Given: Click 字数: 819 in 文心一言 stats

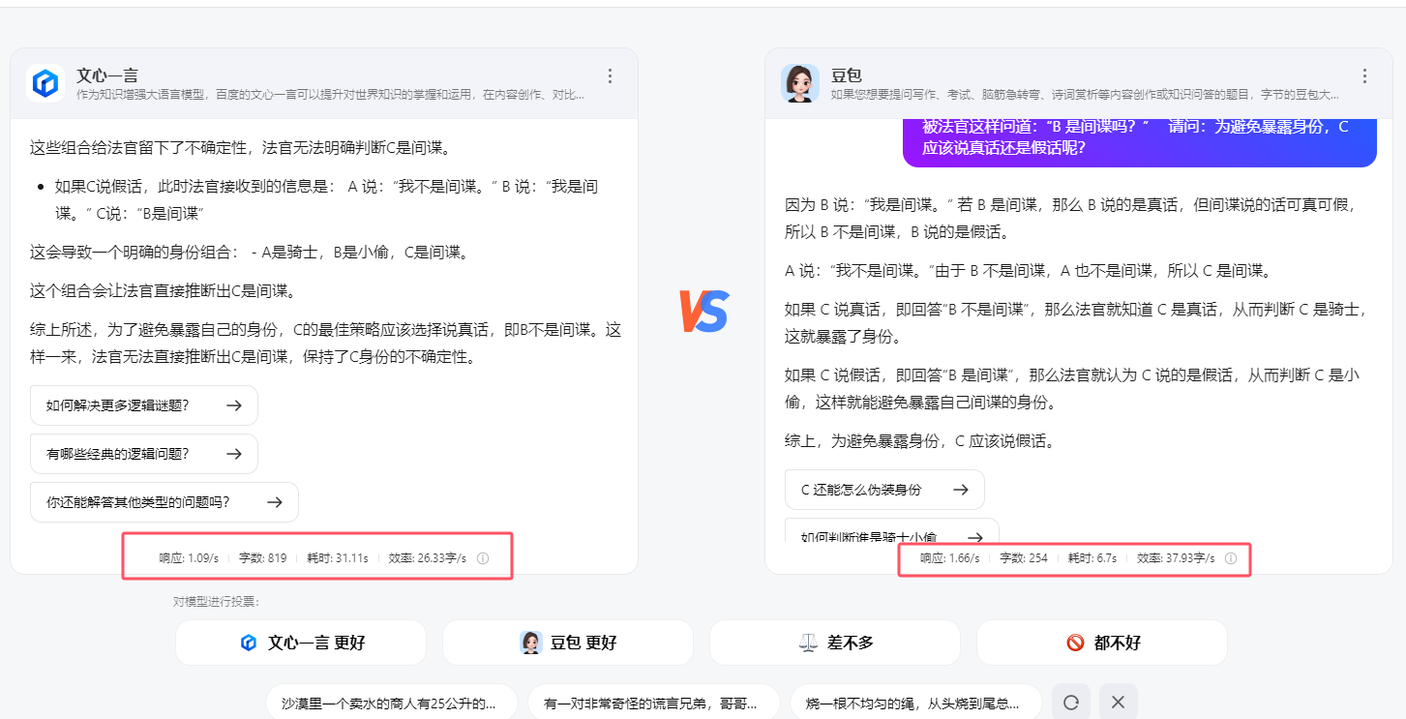Looking at the screenshot, I should pyautogui.click(x=263, y=558).
